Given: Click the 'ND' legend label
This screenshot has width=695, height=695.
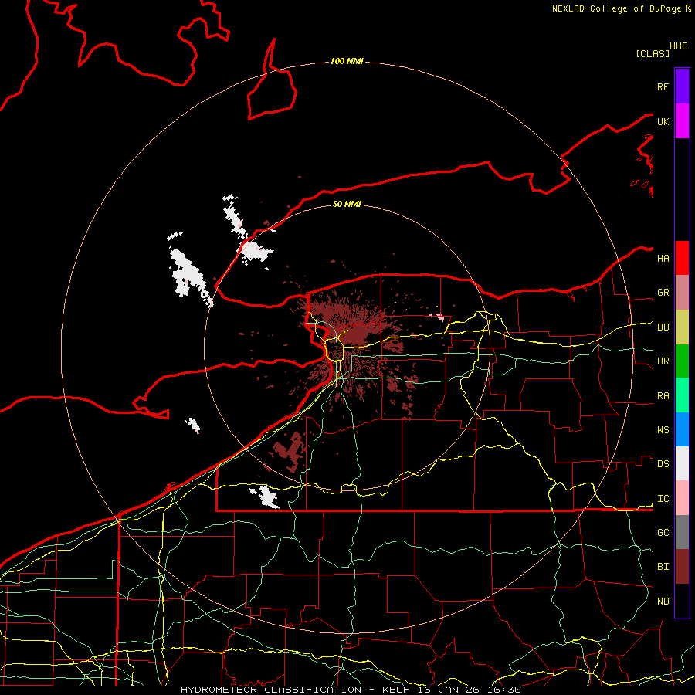Looking at the screenshot, I should (663, 602).
